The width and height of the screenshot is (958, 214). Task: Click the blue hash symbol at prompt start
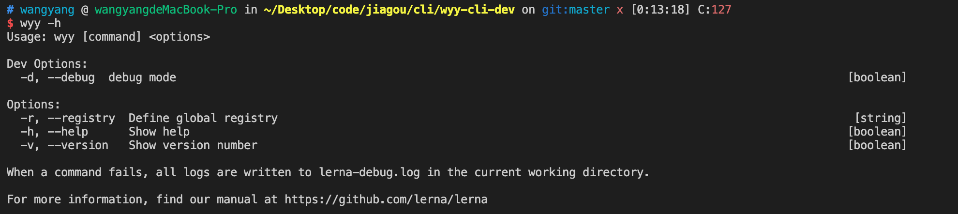coord(10,10)
